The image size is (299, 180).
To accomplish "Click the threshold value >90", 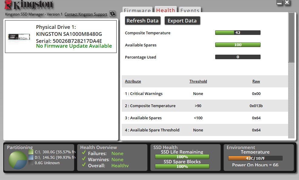I will click(198, 106).
